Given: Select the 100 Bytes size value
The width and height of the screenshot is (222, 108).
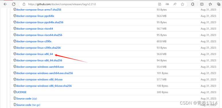Looking at the screenshot, I should [162, 86].
